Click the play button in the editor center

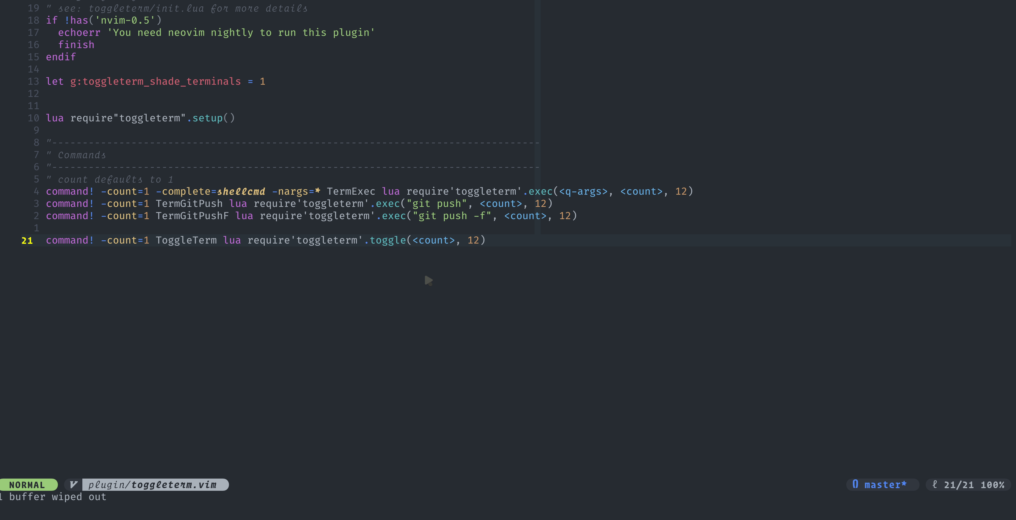[429, 281]
